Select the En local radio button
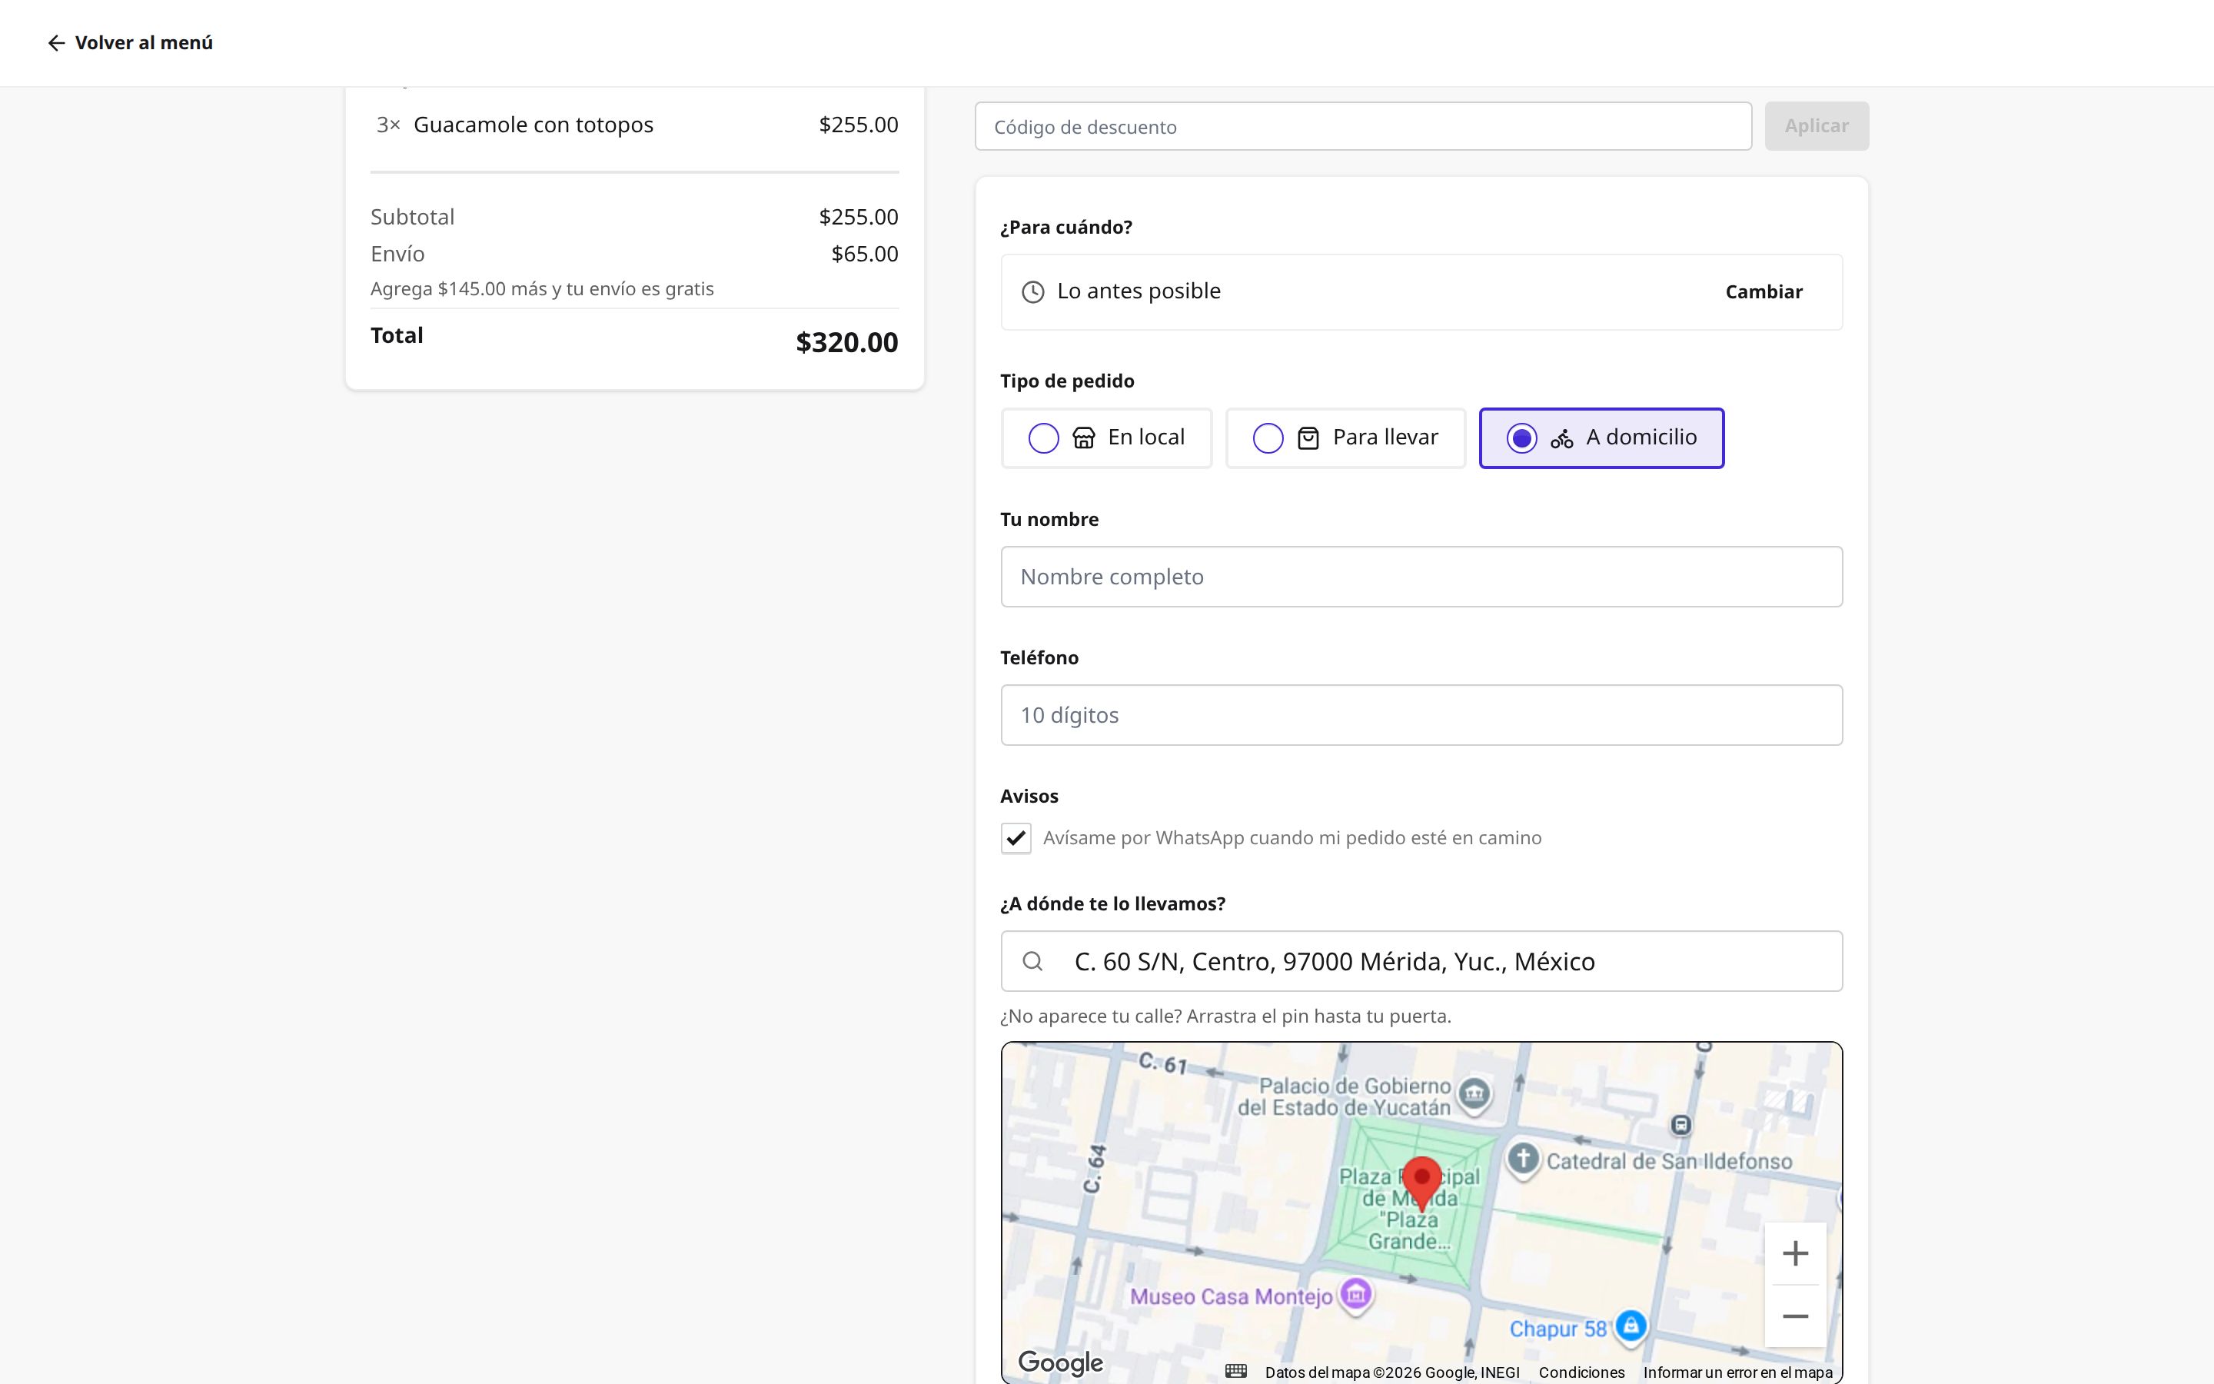The image size is (2214, 1384). (1044, 438)
